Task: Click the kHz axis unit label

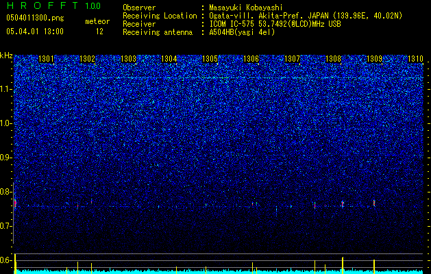Action: (x=6, y=55)
